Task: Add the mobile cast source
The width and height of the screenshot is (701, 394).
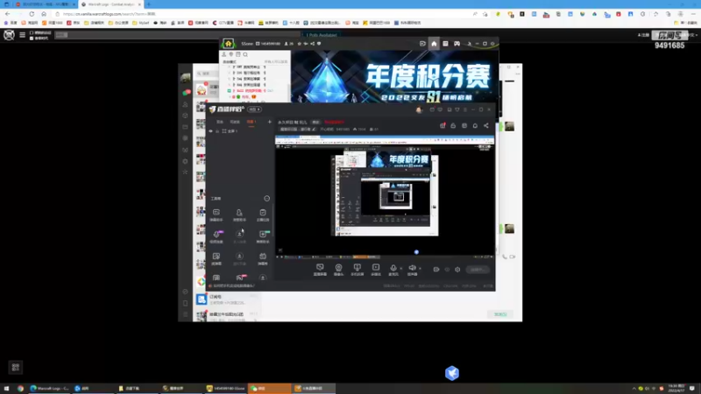Action: pyautogui.click(x=358, y=270)
